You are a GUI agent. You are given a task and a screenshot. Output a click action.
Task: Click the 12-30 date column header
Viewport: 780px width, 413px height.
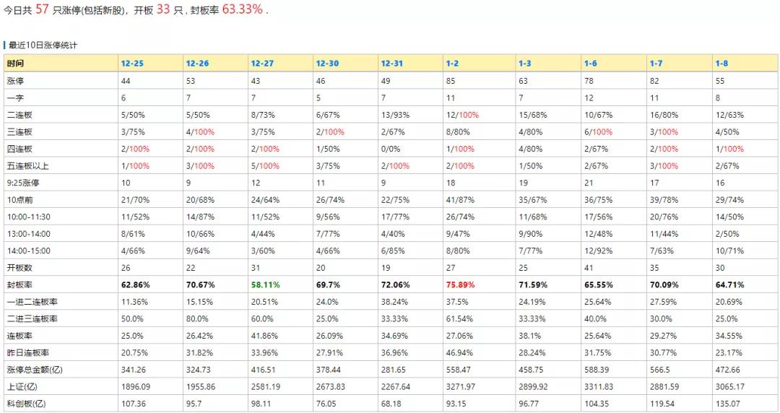(x=327, y=64)
